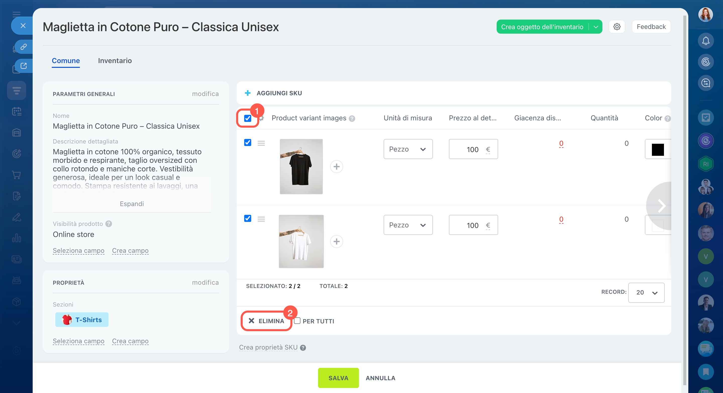This screenshot has height=393, width=723.
Task: Open the product settings gear icon
Action: point(617,27)
